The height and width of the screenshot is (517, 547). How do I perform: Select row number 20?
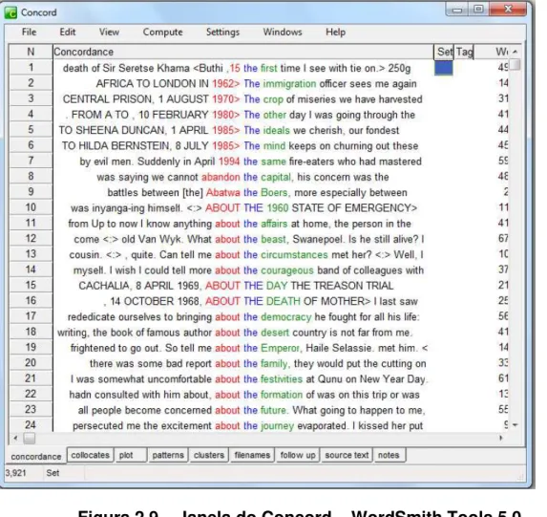31,363
